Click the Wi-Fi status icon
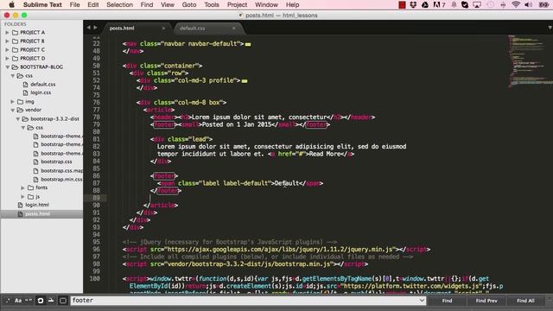This screenshot has width=553, height=311. coord(516,5)
